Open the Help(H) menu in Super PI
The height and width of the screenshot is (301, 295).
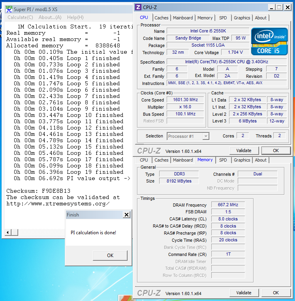[x=75, y=17]
